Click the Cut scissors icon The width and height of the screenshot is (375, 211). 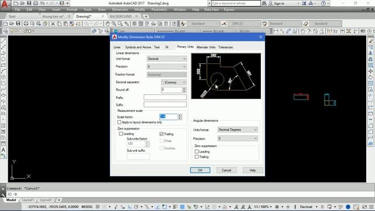[53, 23]
